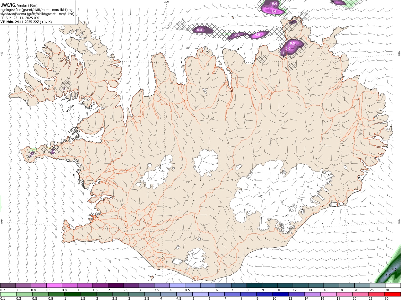Select the IT: Sun. 23. 11. 2025 09Z line

(x=20, y=18)
